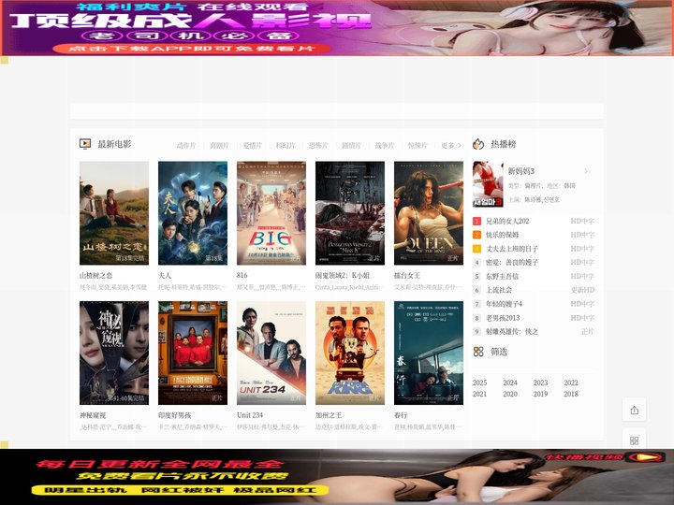Viewport: 674px width, 505px height.
Task: Switch to the 爱情片 category
Action: point(253,146)
